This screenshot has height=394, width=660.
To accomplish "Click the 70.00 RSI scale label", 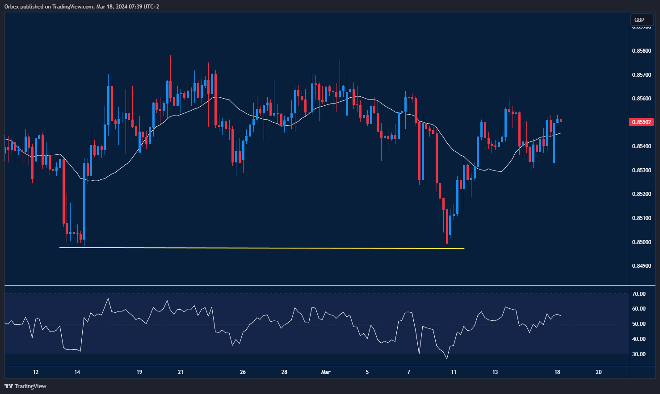I will pyautogui.click(x=639, y=294).
